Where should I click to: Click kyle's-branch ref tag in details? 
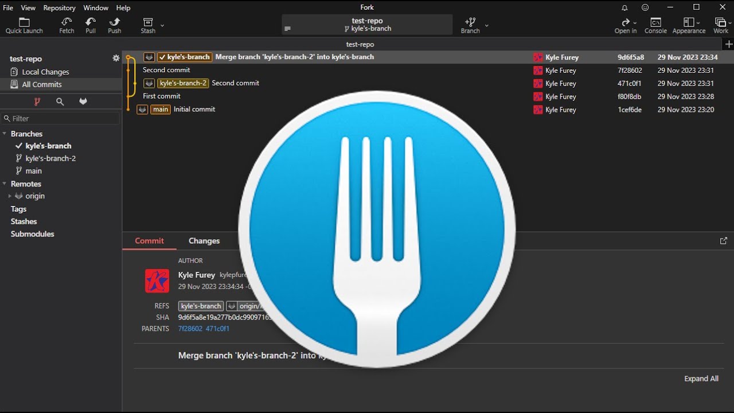click(x=201, y=306)
